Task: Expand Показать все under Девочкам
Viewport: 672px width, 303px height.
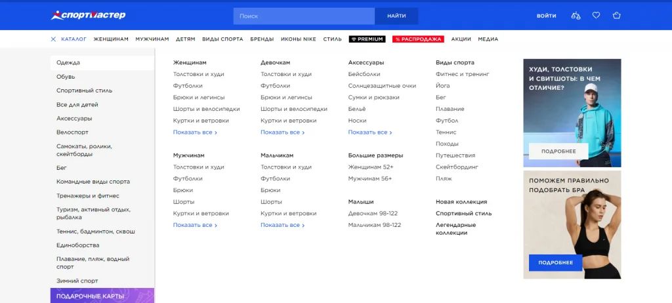Action: tap(282, 132)
